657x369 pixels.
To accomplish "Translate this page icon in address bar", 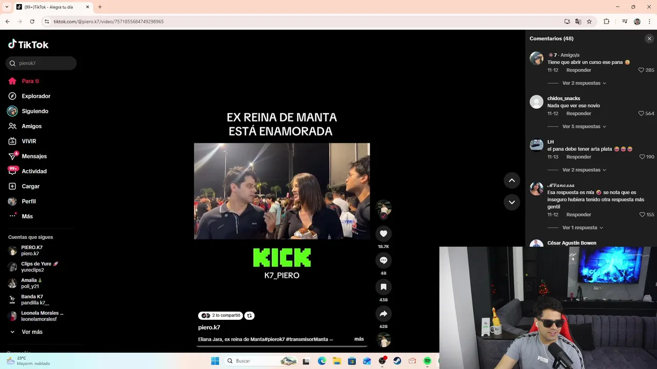I will pyautogui.click(x=578, y=22).
